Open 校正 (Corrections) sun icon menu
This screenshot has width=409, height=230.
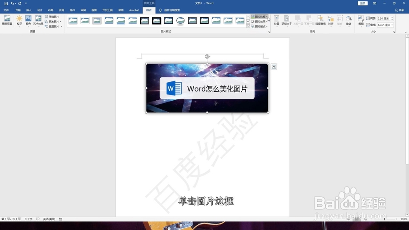pyautogui.click(x=19, y=21)
